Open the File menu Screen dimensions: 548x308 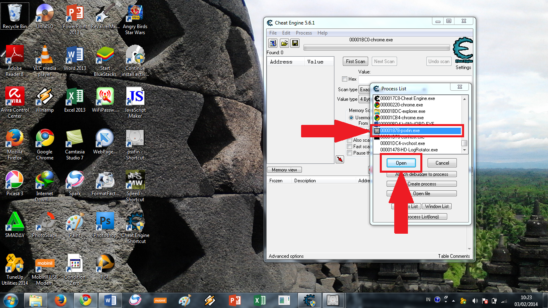pyautogui.click(x=273, y=33)
